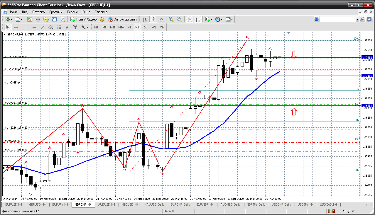
Task: Select the equidistant channel tool
Action: pyautogui.click(x=51, y=27)
